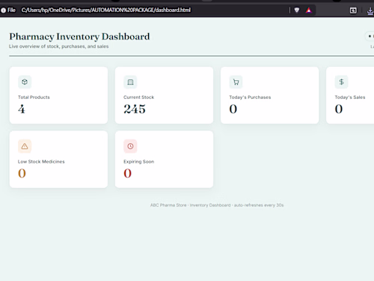Click the Low Stock Medicines label

41,162
